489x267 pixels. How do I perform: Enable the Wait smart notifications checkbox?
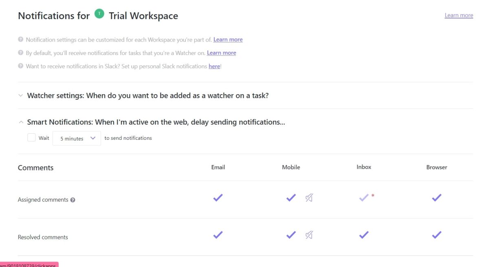(31, 138)
